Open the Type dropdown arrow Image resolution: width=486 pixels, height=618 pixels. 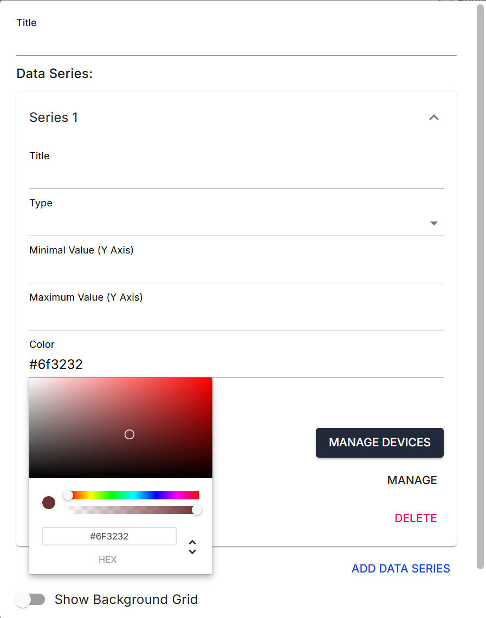[433, 223]
